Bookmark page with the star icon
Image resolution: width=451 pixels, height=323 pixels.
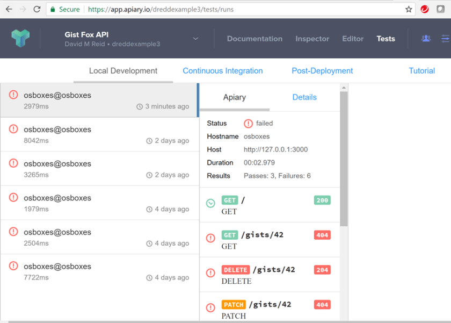(x=409, y=9)
